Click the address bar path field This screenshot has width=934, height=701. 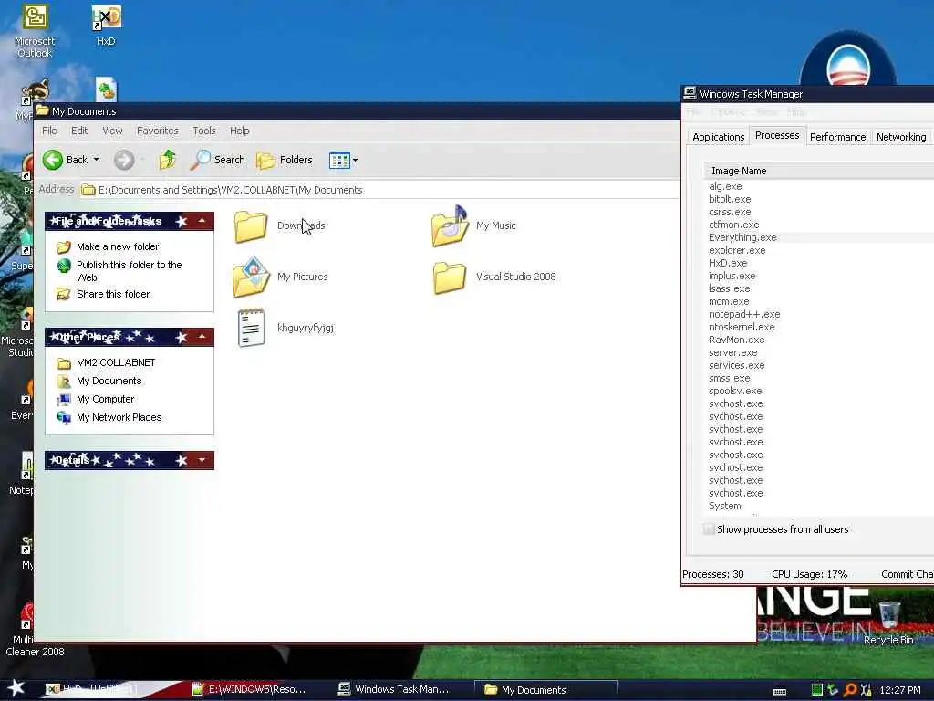point(379,190)
